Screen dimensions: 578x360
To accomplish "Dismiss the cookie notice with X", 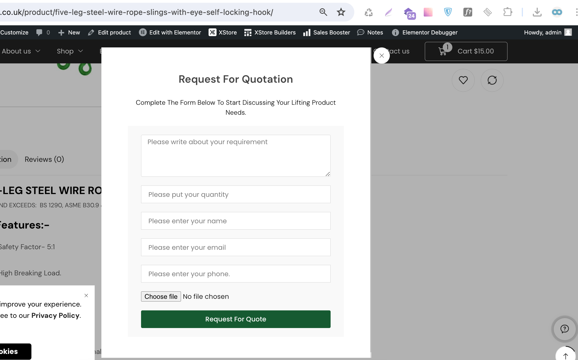I will pos(86,295).
